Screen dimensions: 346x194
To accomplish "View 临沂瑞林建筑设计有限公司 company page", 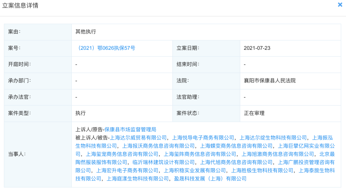I will click(164, 162).
